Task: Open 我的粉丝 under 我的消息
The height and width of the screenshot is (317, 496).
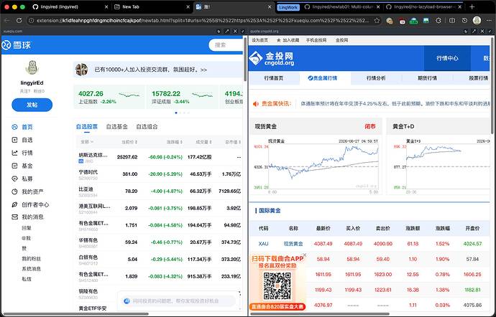Action: tap(31, 259)
